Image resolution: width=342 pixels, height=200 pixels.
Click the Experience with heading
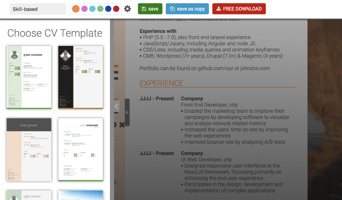[158, 31]
